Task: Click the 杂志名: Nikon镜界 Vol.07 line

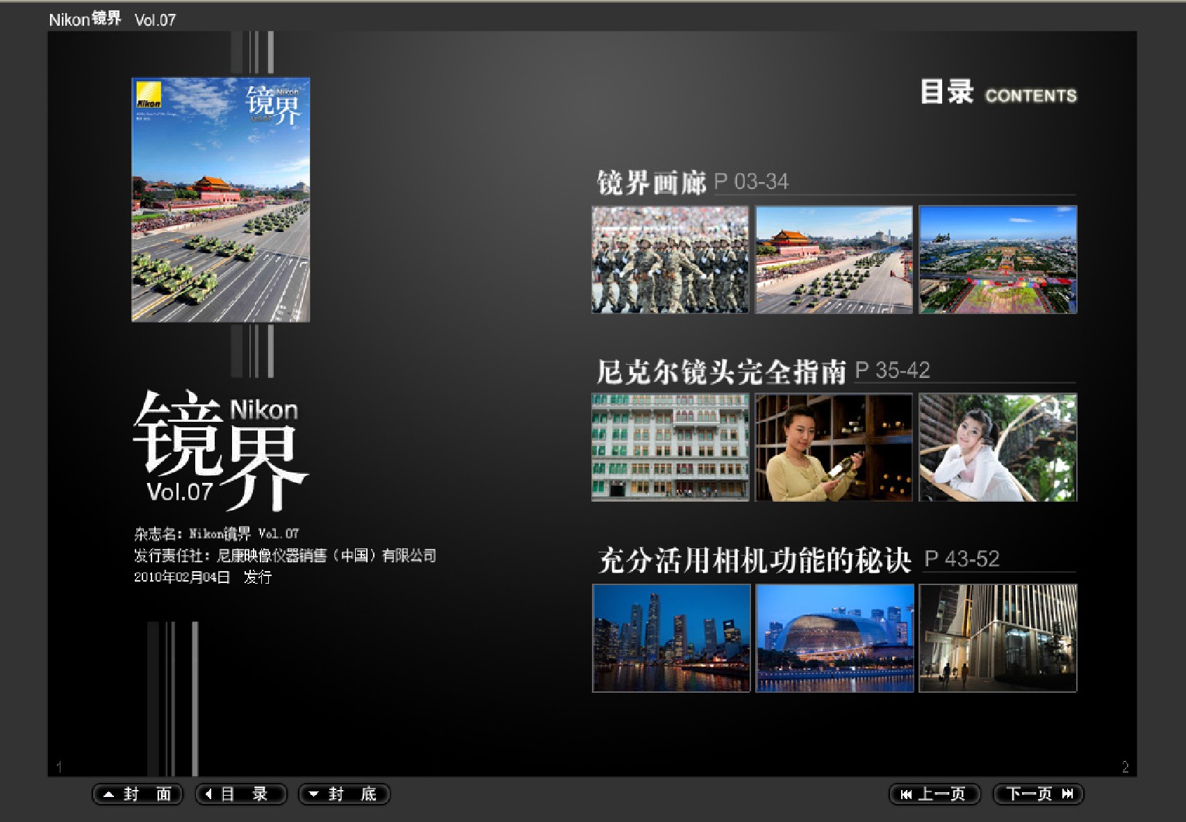Action: (x=216, y=534)
